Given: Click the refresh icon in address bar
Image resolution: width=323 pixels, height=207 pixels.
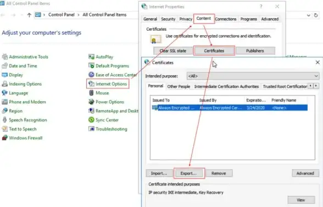Looking at the screenshot, I should (316, 15).
